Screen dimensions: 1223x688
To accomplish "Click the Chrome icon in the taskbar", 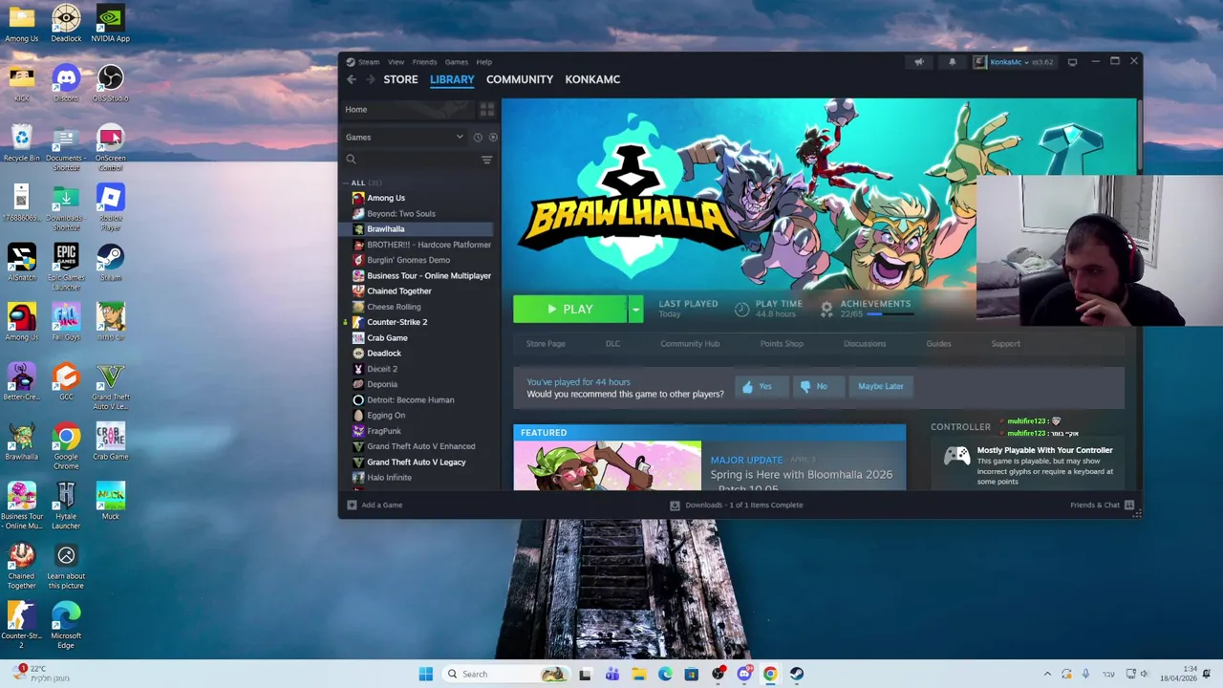I will coord(770,674).
